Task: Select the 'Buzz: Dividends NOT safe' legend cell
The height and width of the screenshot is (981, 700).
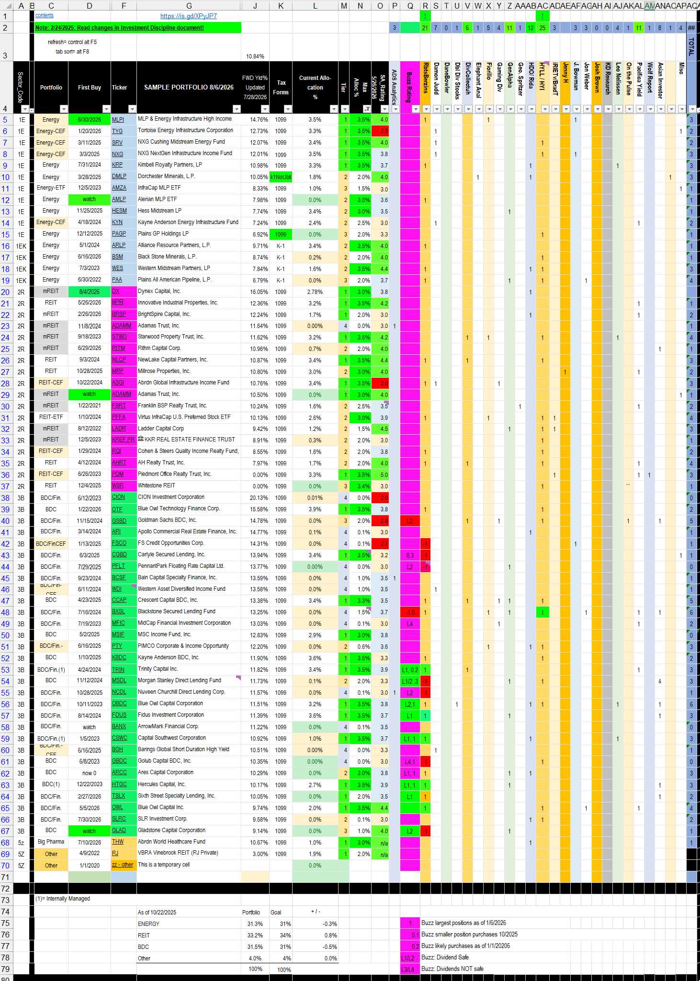Action: (x=452, y=969)
